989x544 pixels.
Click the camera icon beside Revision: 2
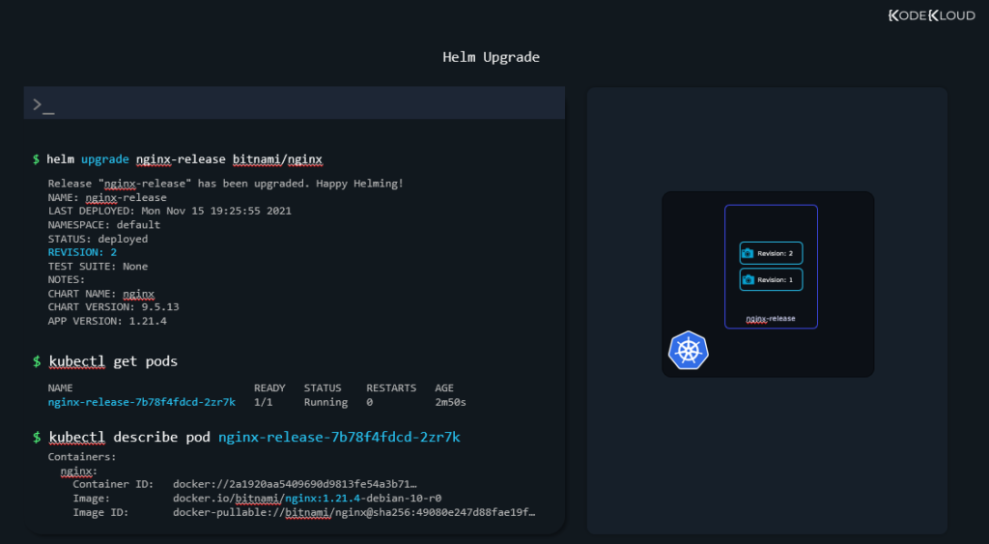(x=748, y=253)
